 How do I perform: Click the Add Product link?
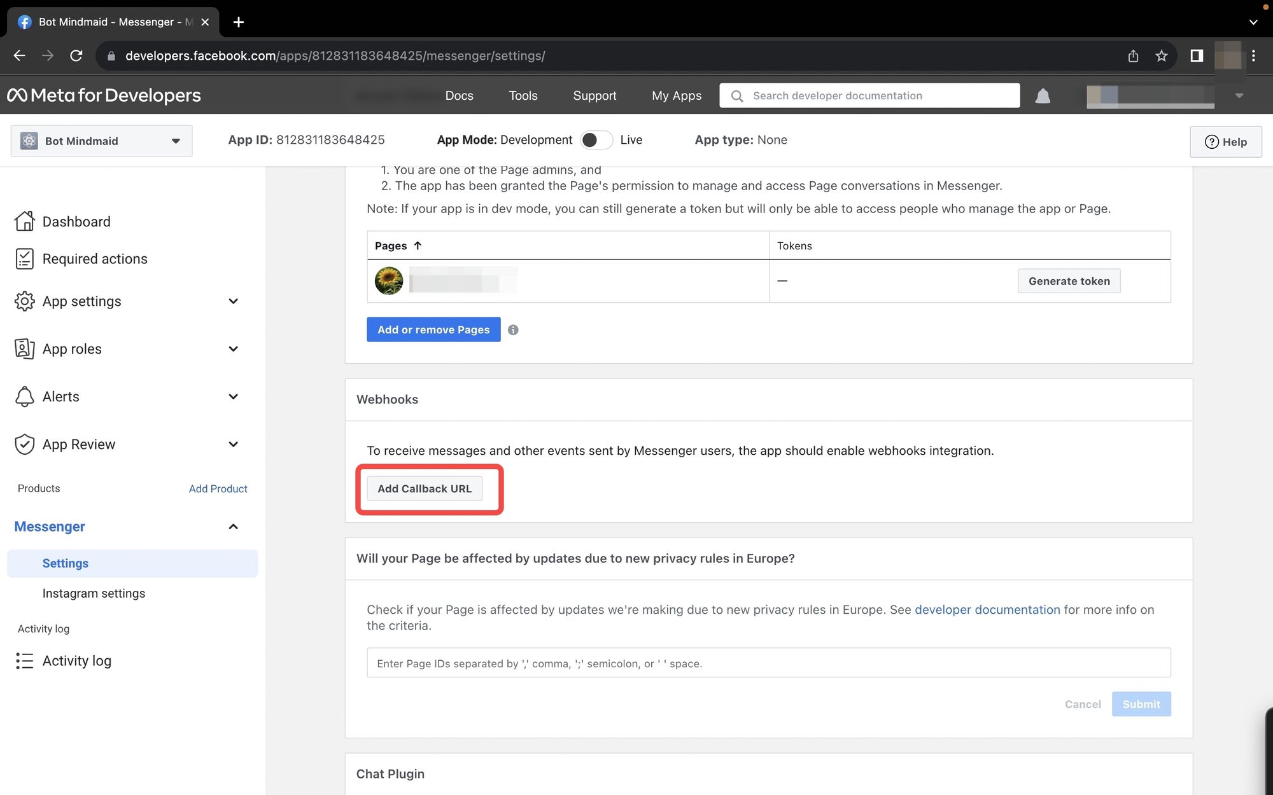pos(218,488)
